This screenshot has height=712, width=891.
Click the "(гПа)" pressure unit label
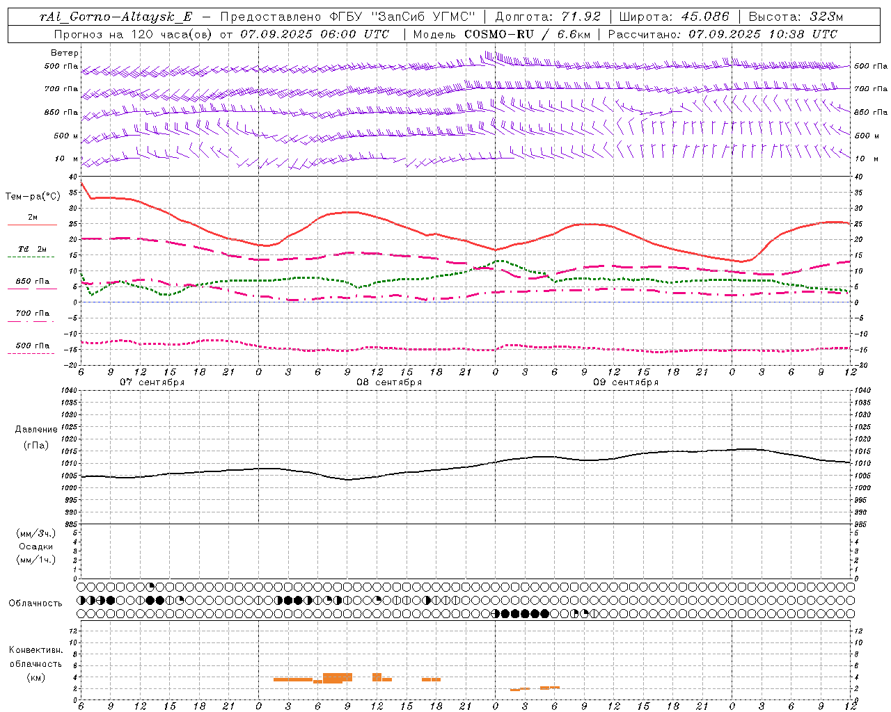pos(36,445)
